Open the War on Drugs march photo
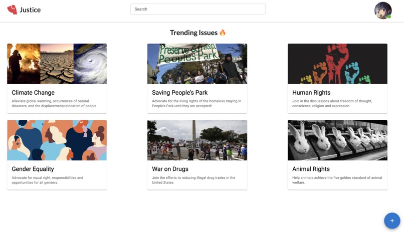Screen dimensions: 404x232 point(197,140)
